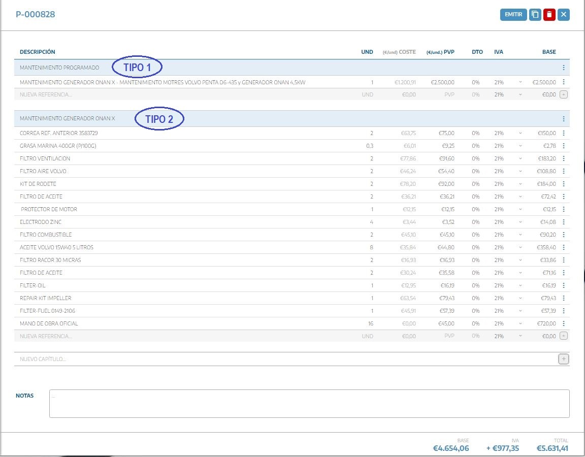Screen dimensions: 585x457
Task: Expand IVA dropdown for Electrodo Zinc row
Action: coord(520,222)
